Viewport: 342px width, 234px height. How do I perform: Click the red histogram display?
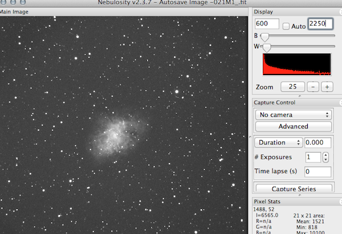[x=296, y=64]
